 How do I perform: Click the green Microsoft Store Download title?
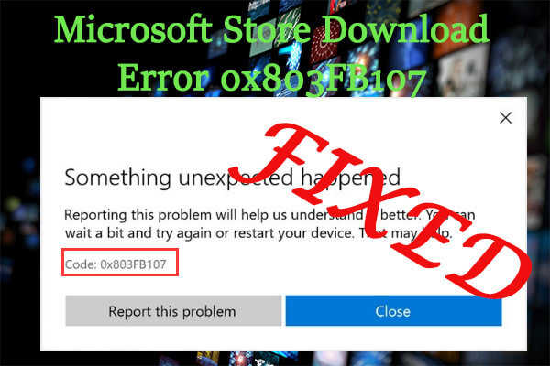271,30
